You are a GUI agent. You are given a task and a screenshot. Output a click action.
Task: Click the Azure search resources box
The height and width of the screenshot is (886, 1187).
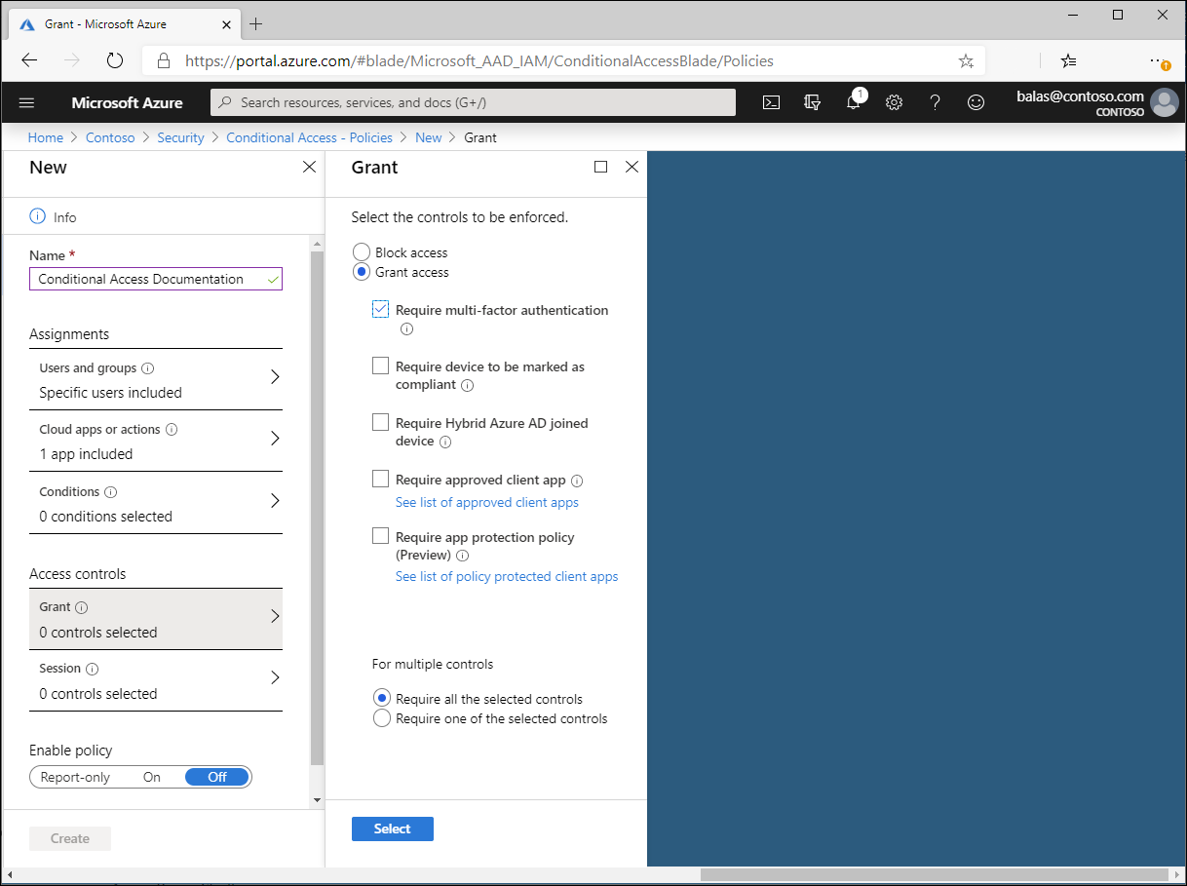pos(474,102)
